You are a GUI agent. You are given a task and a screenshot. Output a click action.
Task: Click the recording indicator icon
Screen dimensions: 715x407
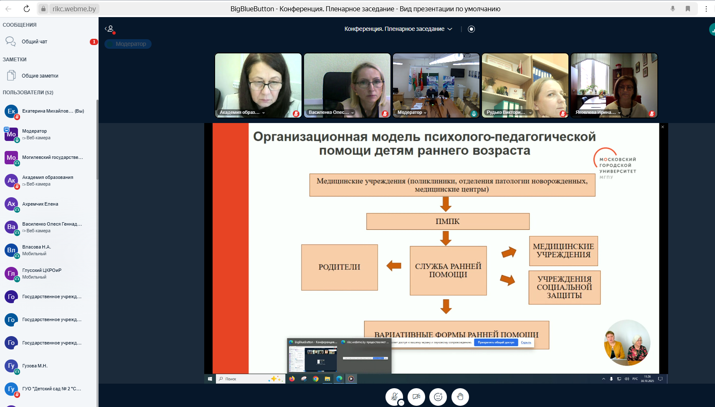click(x=472, y=29)
